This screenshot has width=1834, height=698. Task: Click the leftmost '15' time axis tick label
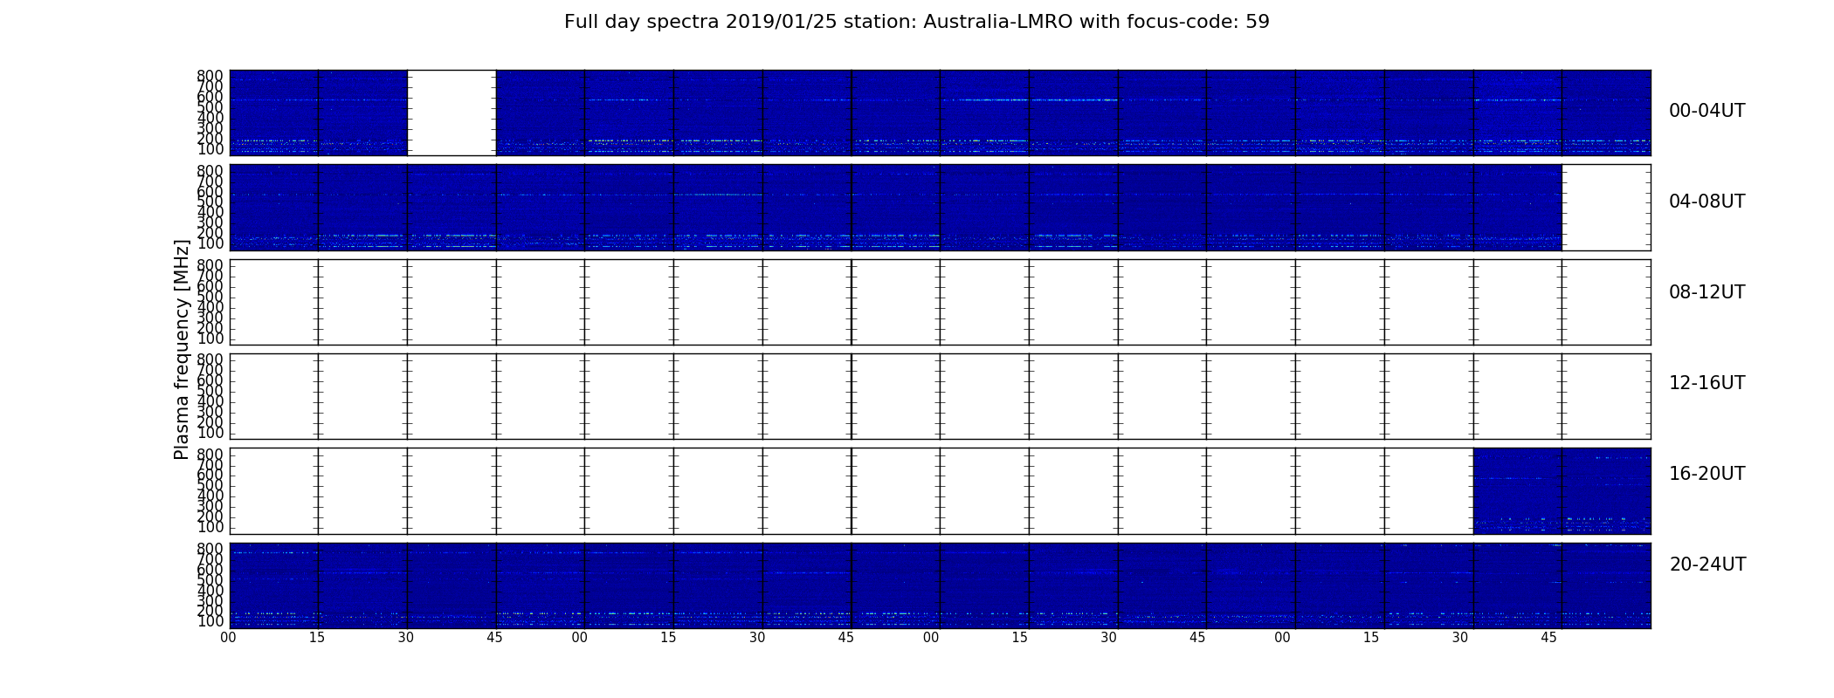[x=317, y=638]
